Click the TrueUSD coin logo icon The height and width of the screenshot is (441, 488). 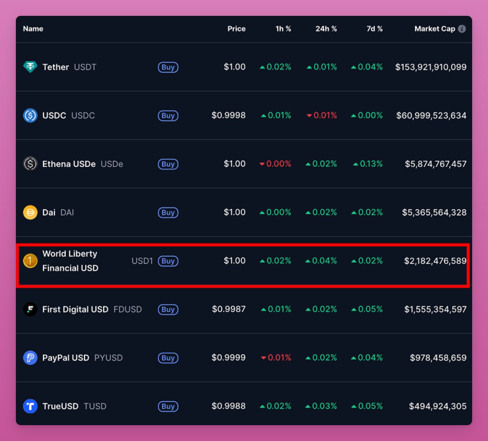(30, 406)
